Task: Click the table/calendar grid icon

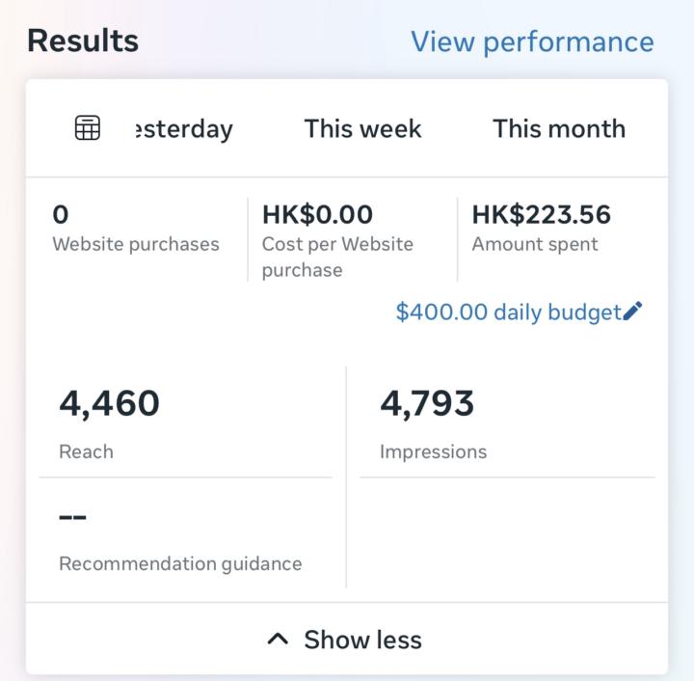Action: [88, 128]
